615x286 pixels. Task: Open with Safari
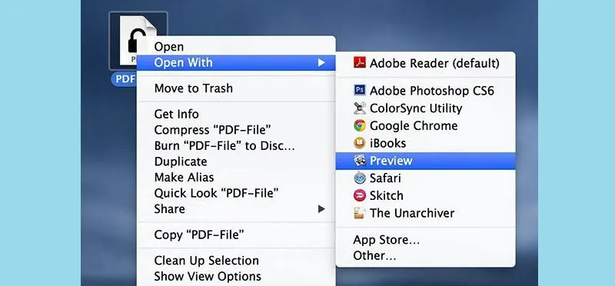click(x=426, y=178)
